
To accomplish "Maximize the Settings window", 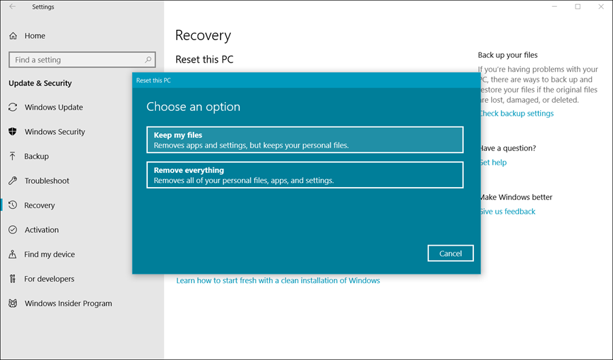I will pyautogui.click(x=578, y=7).
